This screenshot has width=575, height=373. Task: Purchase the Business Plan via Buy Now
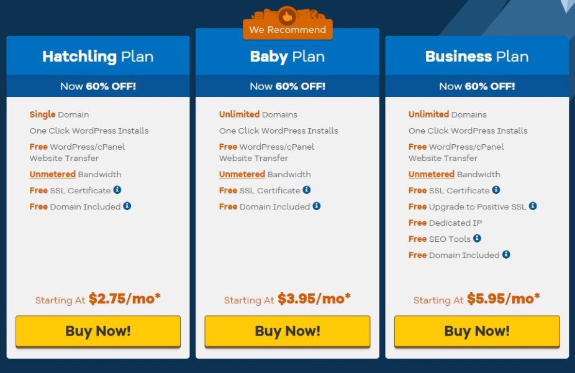pyautogui.click(x=477, y=331)
